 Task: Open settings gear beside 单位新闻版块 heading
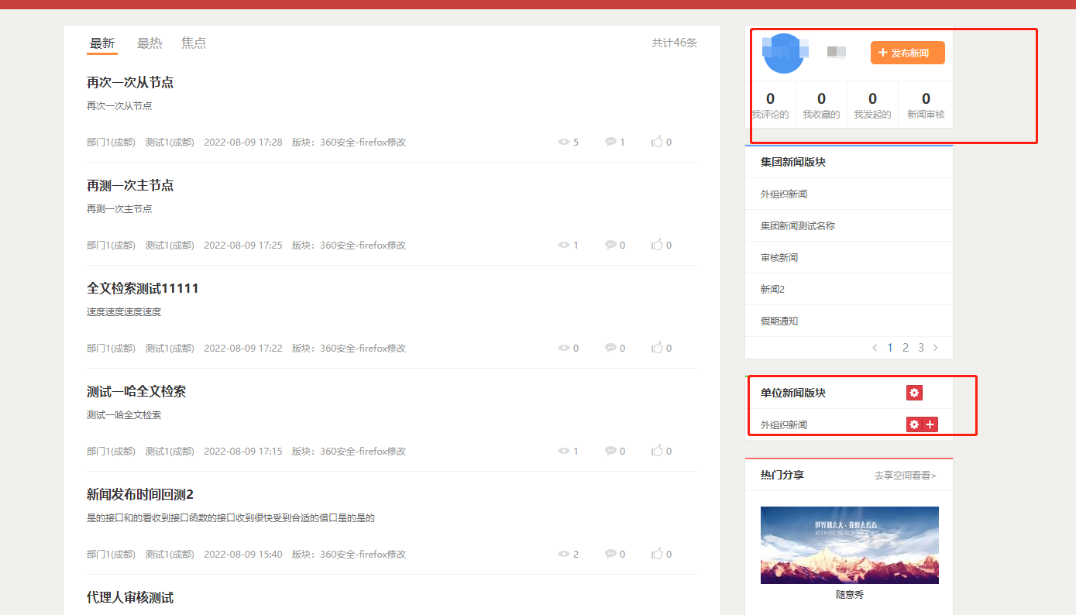(x=914, y=393)
